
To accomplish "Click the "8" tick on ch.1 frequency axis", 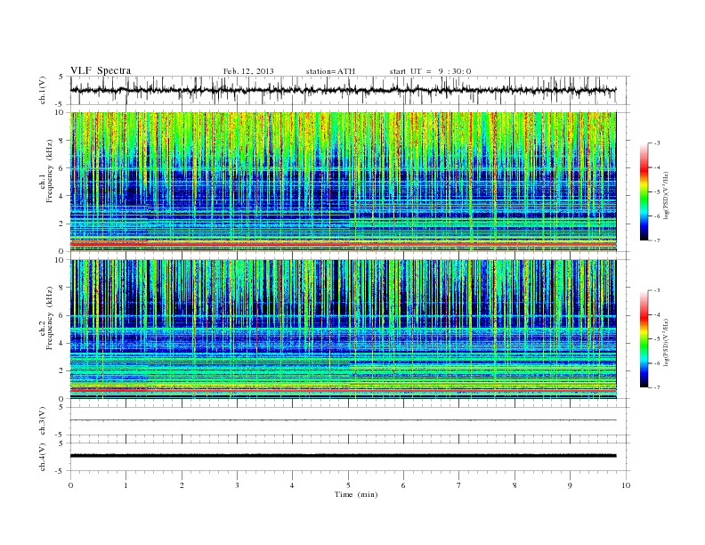I will pos(61,141).
